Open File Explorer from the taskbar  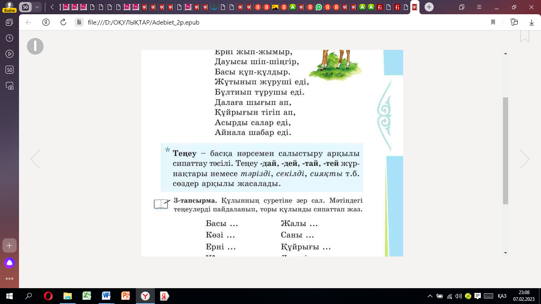[x=68, y=296]
